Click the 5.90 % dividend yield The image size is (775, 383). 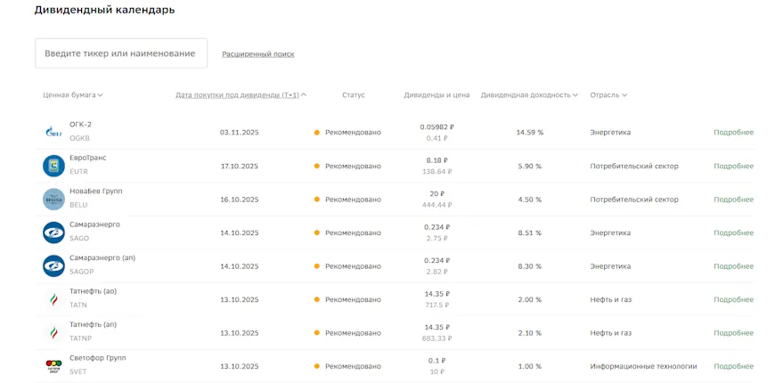click(x=530, y=166)
